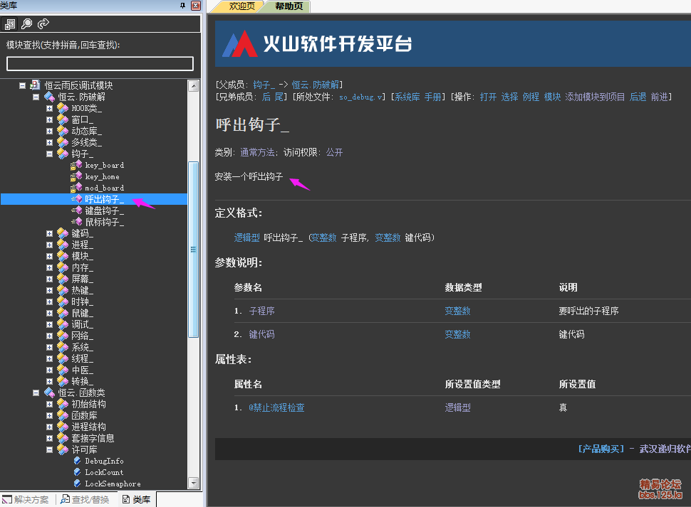691x507 pixels.
Task: Click the curved-arrow icon in panel toolbar
Action: pos(43,24)
